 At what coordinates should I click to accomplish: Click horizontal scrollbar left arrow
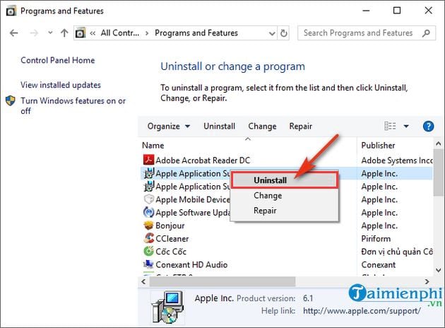pos(144,281)
